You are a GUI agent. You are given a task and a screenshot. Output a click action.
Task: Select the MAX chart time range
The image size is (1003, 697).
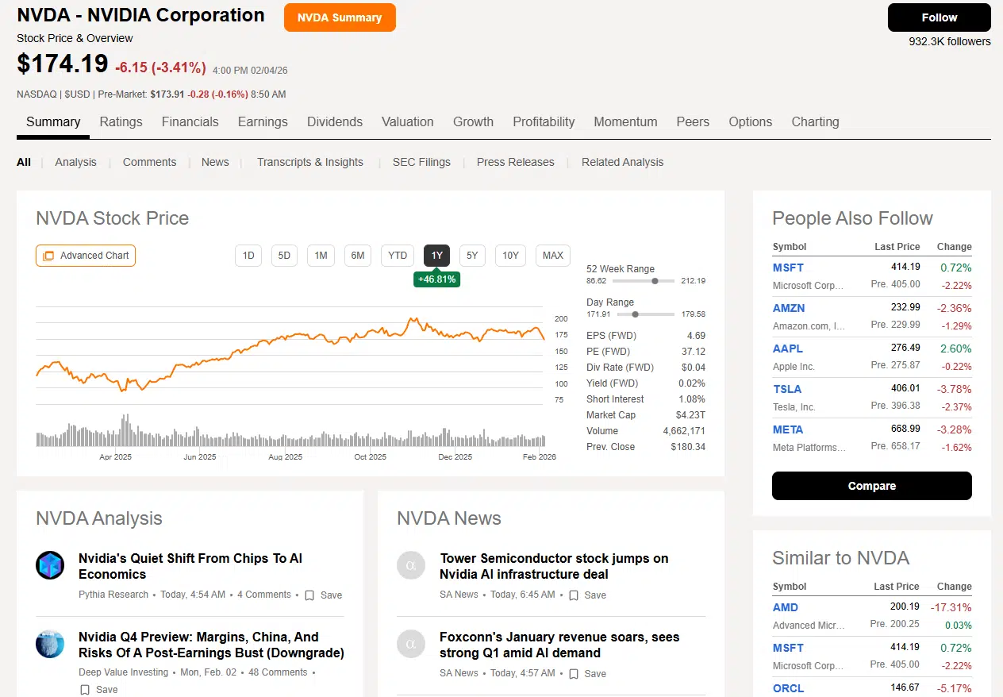coord(552,256)
